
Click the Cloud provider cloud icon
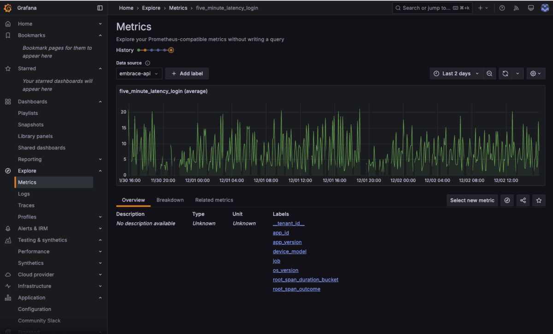click(8, 275)
